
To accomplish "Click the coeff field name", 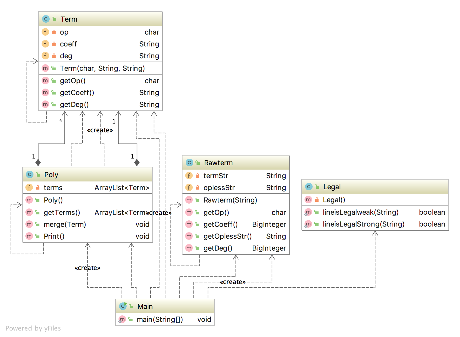I will 68,44.
